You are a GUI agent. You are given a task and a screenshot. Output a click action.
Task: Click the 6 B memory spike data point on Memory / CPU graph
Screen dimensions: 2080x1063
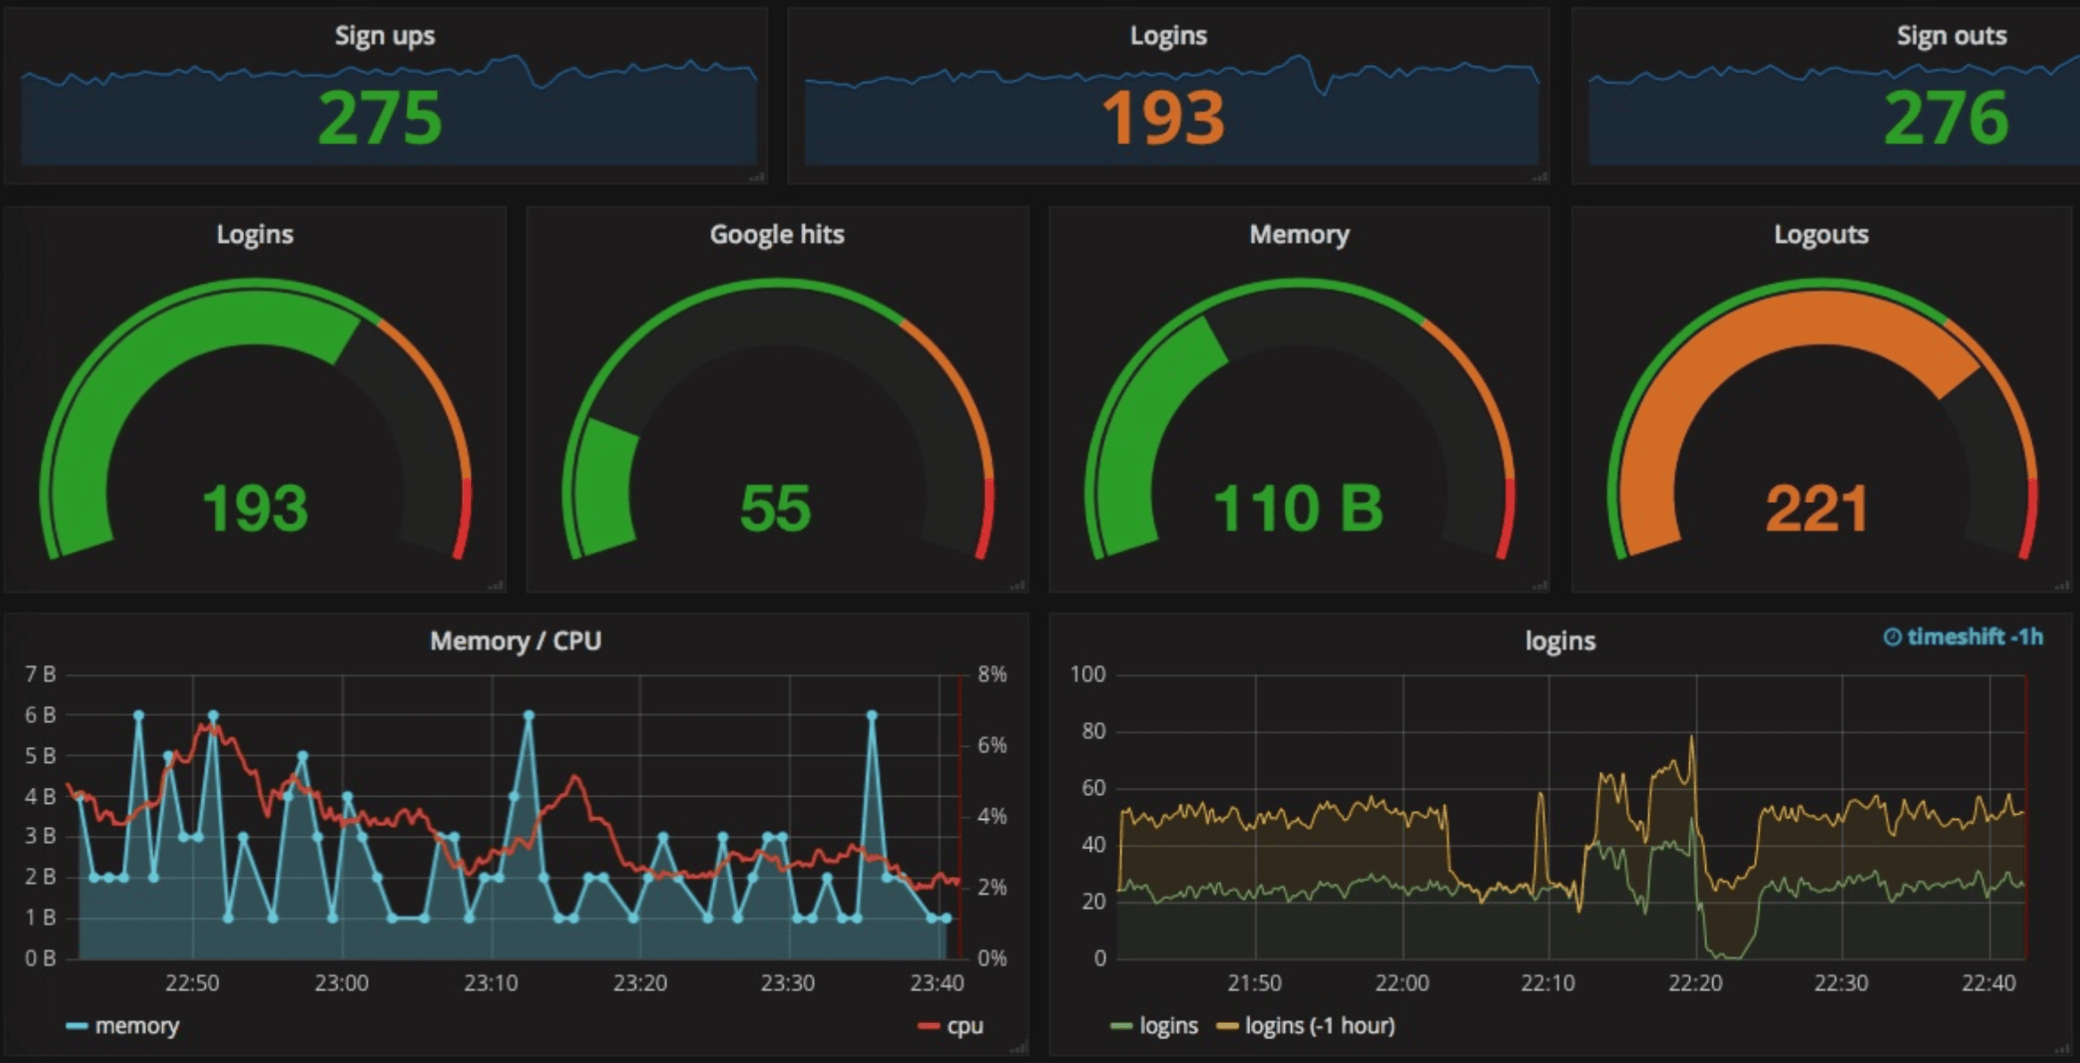click(x=138, y=713)
